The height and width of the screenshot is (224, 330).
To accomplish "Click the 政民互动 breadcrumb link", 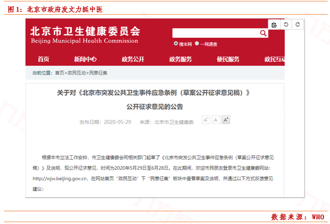I will pos(76,73).
